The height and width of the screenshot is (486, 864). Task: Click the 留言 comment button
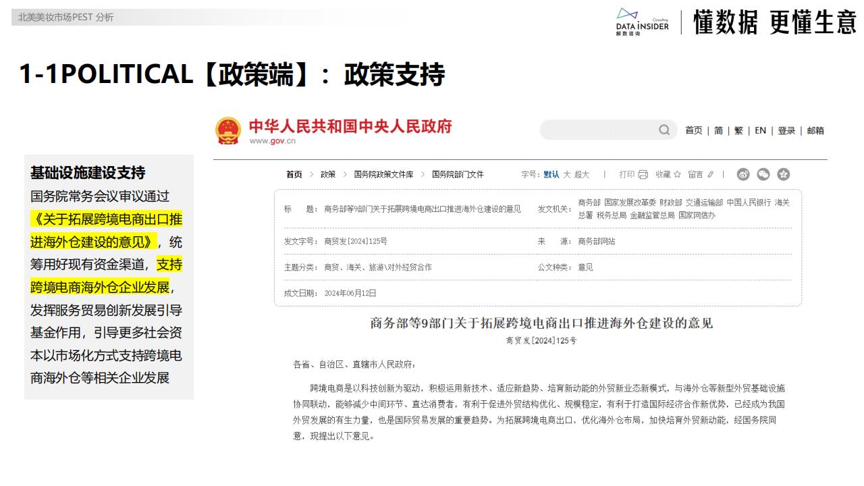coord(696,175)
